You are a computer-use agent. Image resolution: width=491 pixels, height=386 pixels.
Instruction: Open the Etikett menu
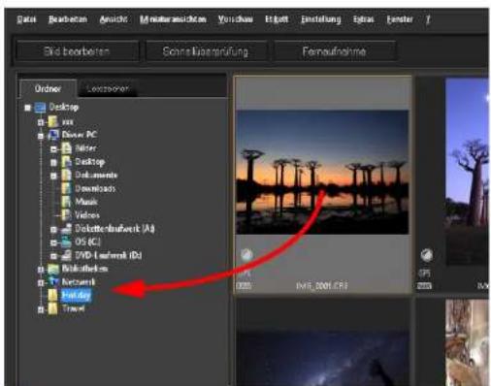point(277,19)
